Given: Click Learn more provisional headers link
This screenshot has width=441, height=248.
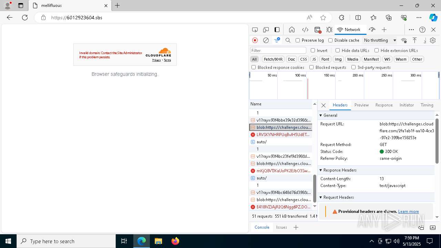Looking at the screenshot, I should (x=408, y=211).
